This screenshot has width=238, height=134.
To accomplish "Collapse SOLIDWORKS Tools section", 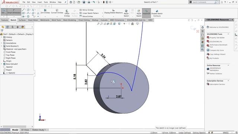I will click(228, 34).
